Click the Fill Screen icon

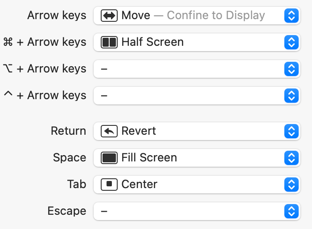pyautogui.click(x=109, y=158)
